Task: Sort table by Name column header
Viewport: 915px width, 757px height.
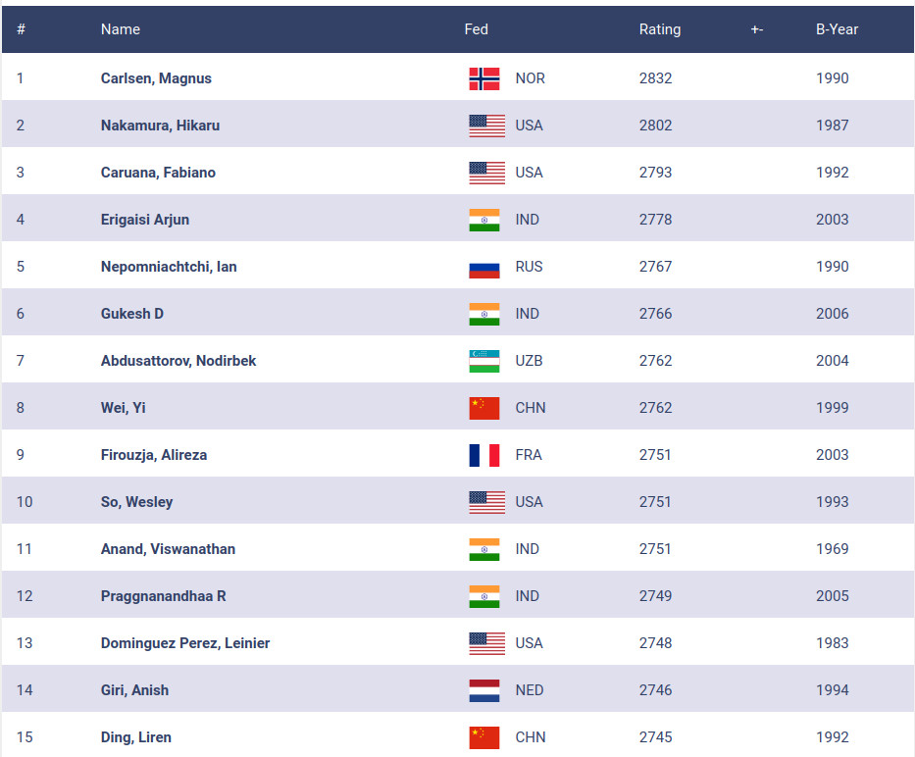Action: (x=121, y=29)
